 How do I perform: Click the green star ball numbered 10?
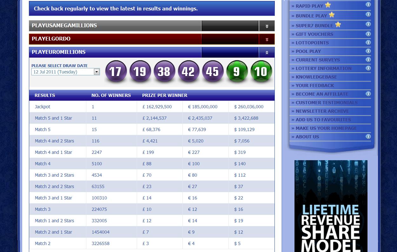click(261, 72)
